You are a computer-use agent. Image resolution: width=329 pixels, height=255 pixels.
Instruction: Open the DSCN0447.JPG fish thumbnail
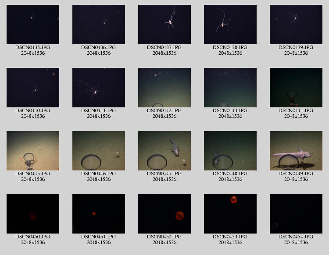[x=164, y=151]
